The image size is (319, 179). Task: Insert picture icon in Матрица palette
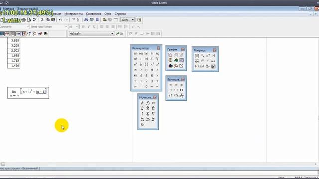tap(213, 66)
